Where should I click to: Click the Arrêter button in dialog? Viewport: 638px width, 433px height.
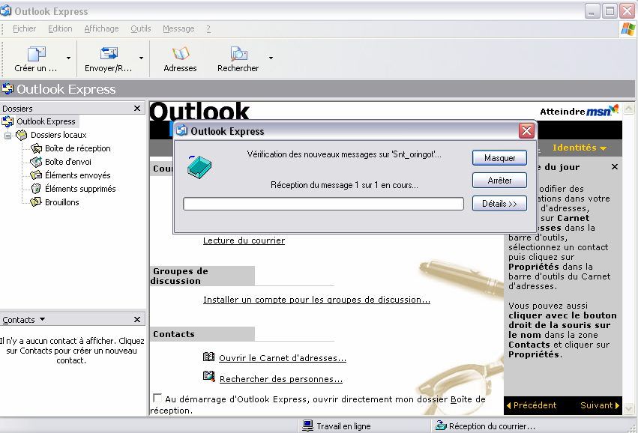(499, 180)
